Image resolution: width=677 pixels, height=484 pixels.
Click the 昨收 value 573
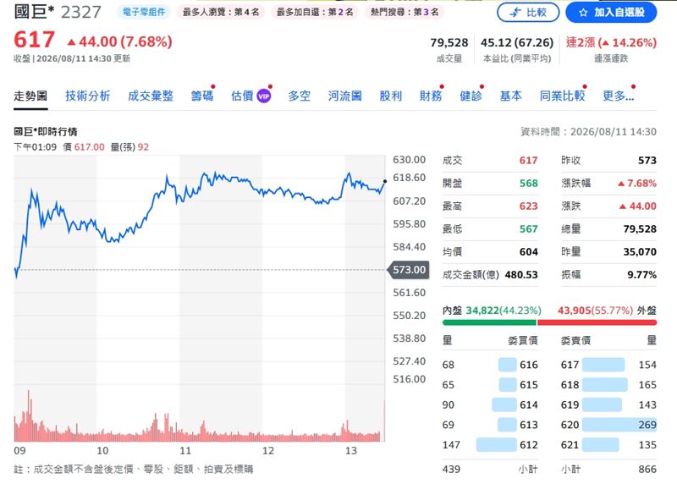(x=647, y=161)
